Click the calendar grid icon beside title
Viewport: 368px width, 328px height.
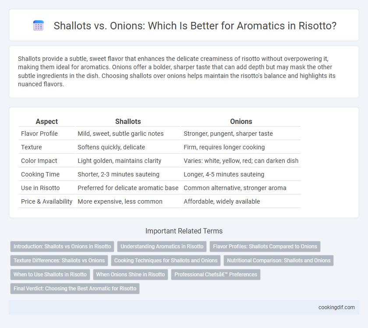point(39,25)
